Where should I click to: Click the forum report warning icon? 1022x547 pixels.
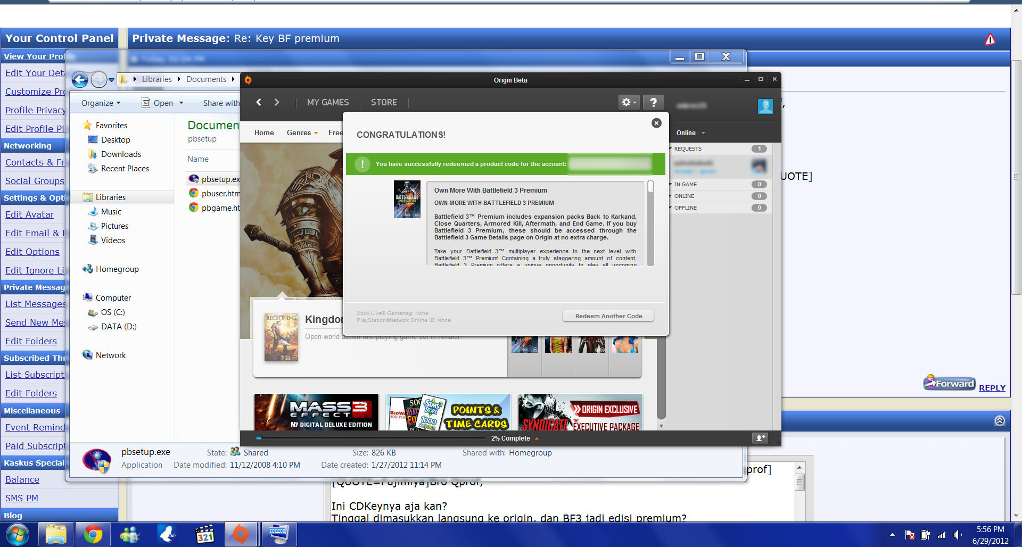(x=990, y=39)
